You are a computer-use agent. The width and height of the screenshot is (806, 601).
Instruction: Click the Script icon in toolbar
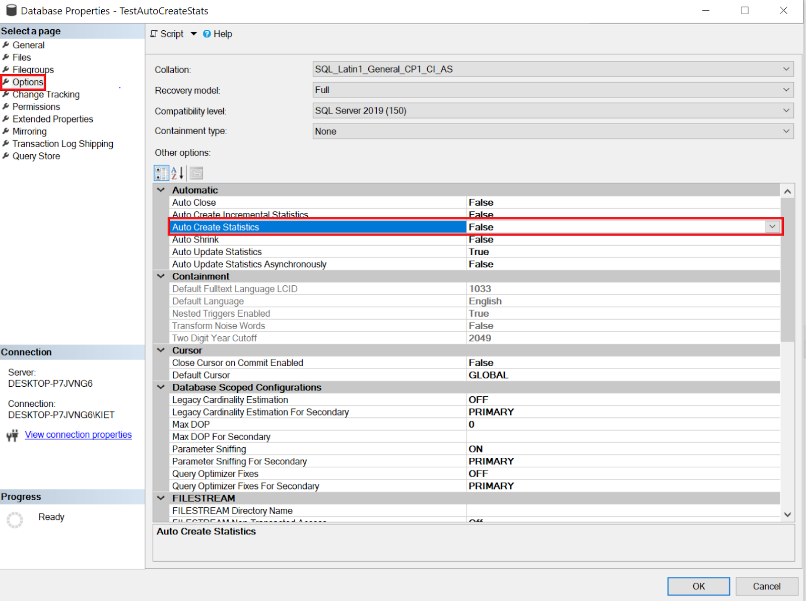154,34
